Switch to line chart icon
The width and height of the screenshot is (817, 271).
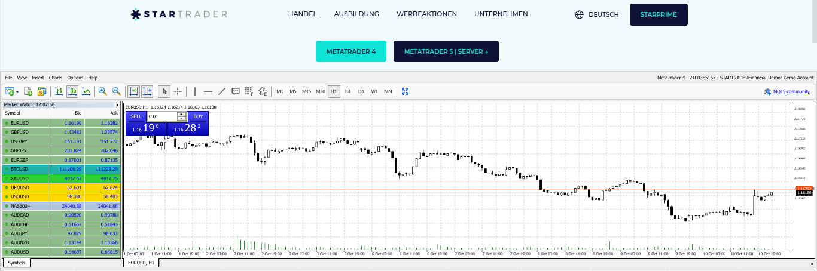(87, 91)
